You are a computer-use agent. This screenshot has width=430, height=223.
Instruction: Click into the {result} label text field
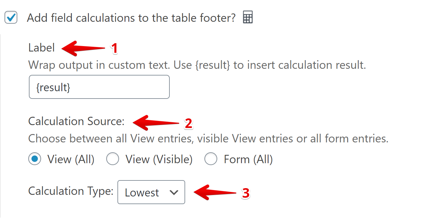[x=99, y=87]
